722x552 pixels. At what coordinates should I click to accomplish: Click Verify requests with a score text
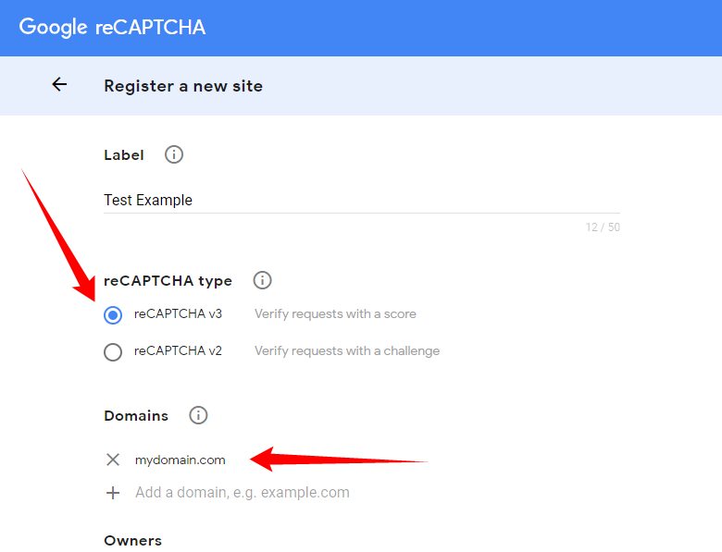[335, 314]
